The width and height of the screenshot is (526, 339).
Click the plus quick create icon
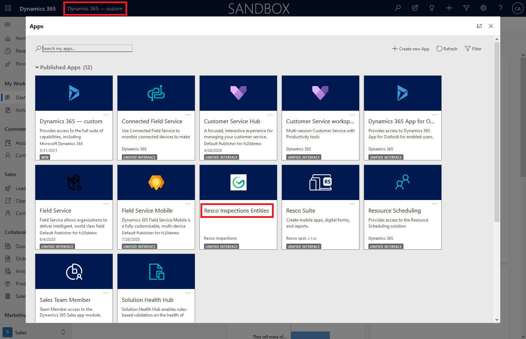pos(449,8)
